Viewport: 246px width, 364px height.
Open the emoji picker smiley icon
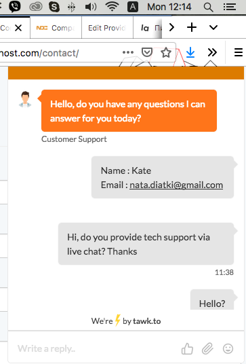point(228,348)
